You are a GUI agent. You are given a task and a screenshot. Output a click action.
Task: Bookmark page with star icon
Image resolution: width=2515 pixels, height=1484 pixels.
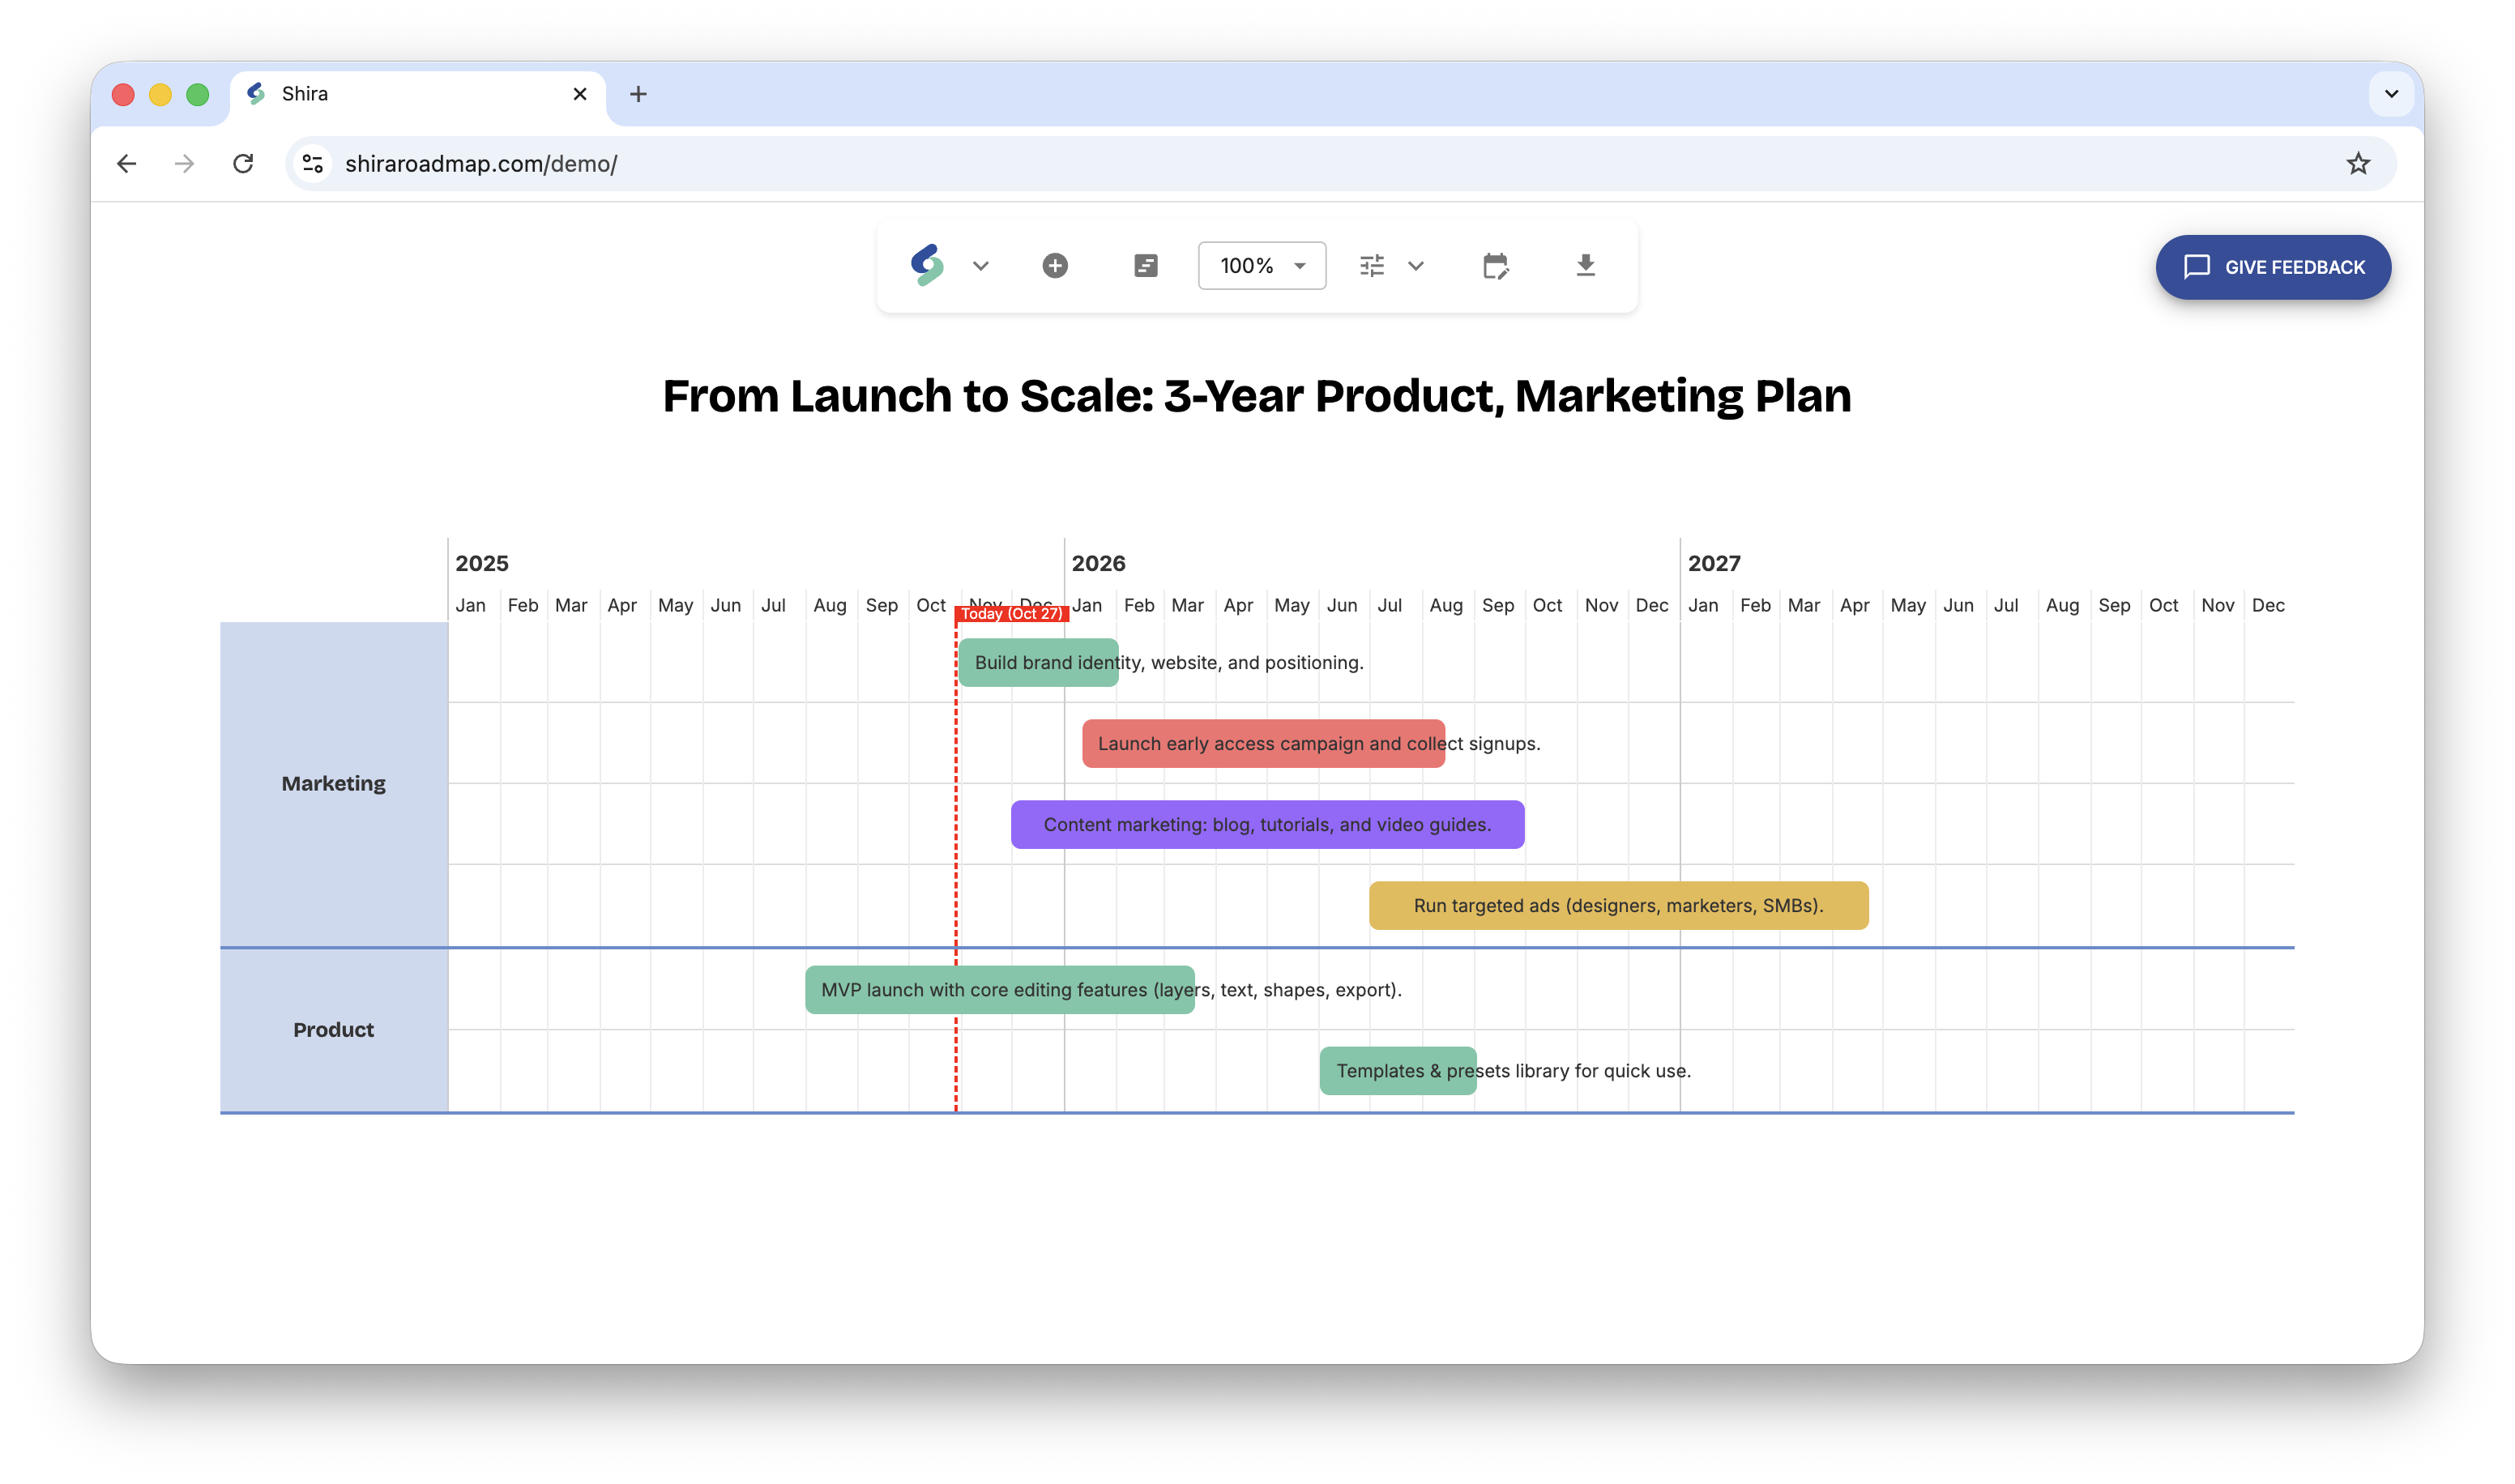(x=2358, y=163)
